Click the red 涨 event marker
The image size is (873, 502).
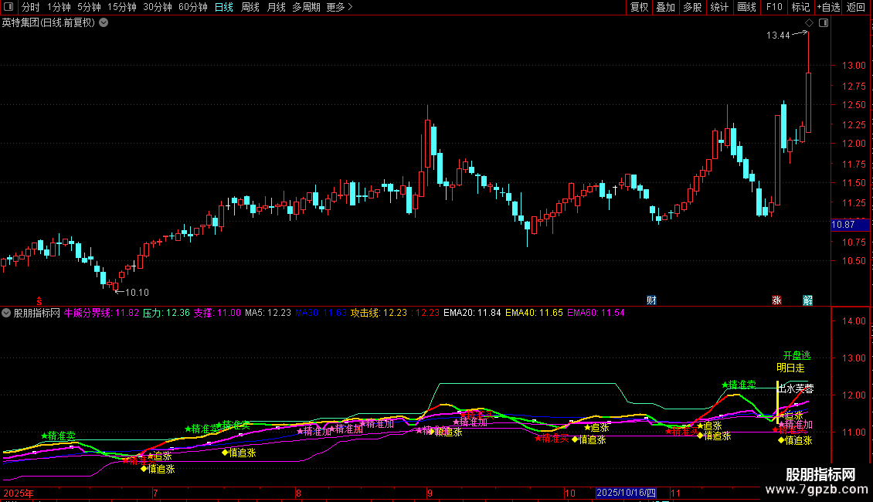(776, 300)
